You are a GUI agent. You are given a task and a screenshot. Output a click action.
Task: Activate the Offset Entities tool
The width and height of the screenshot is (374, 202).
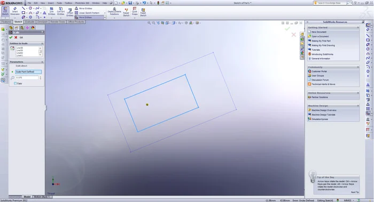[69, 12]
